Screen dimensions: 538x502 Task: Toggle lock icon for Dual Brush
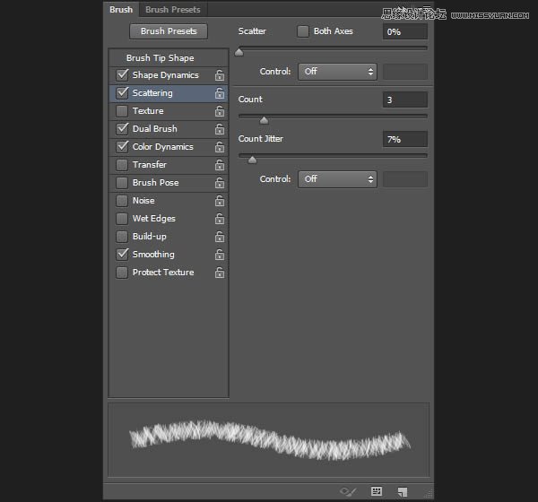click(220, 129)
